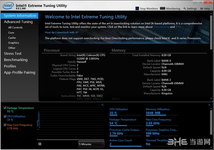Uncheck Package Temperature checkbox

click(x=5, y=108)
